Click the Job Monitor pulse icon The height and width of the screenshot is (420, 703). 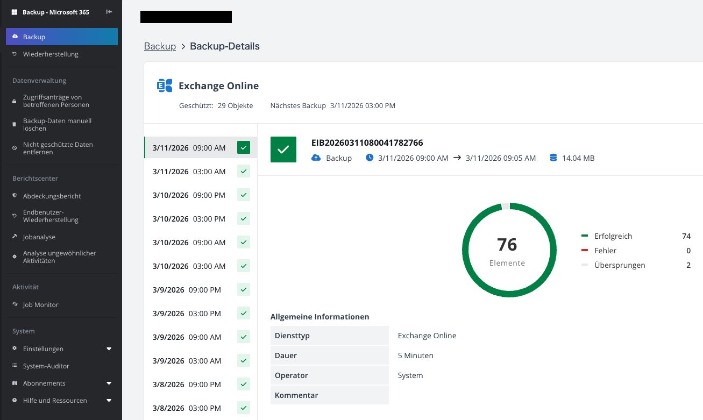(15, 304)
